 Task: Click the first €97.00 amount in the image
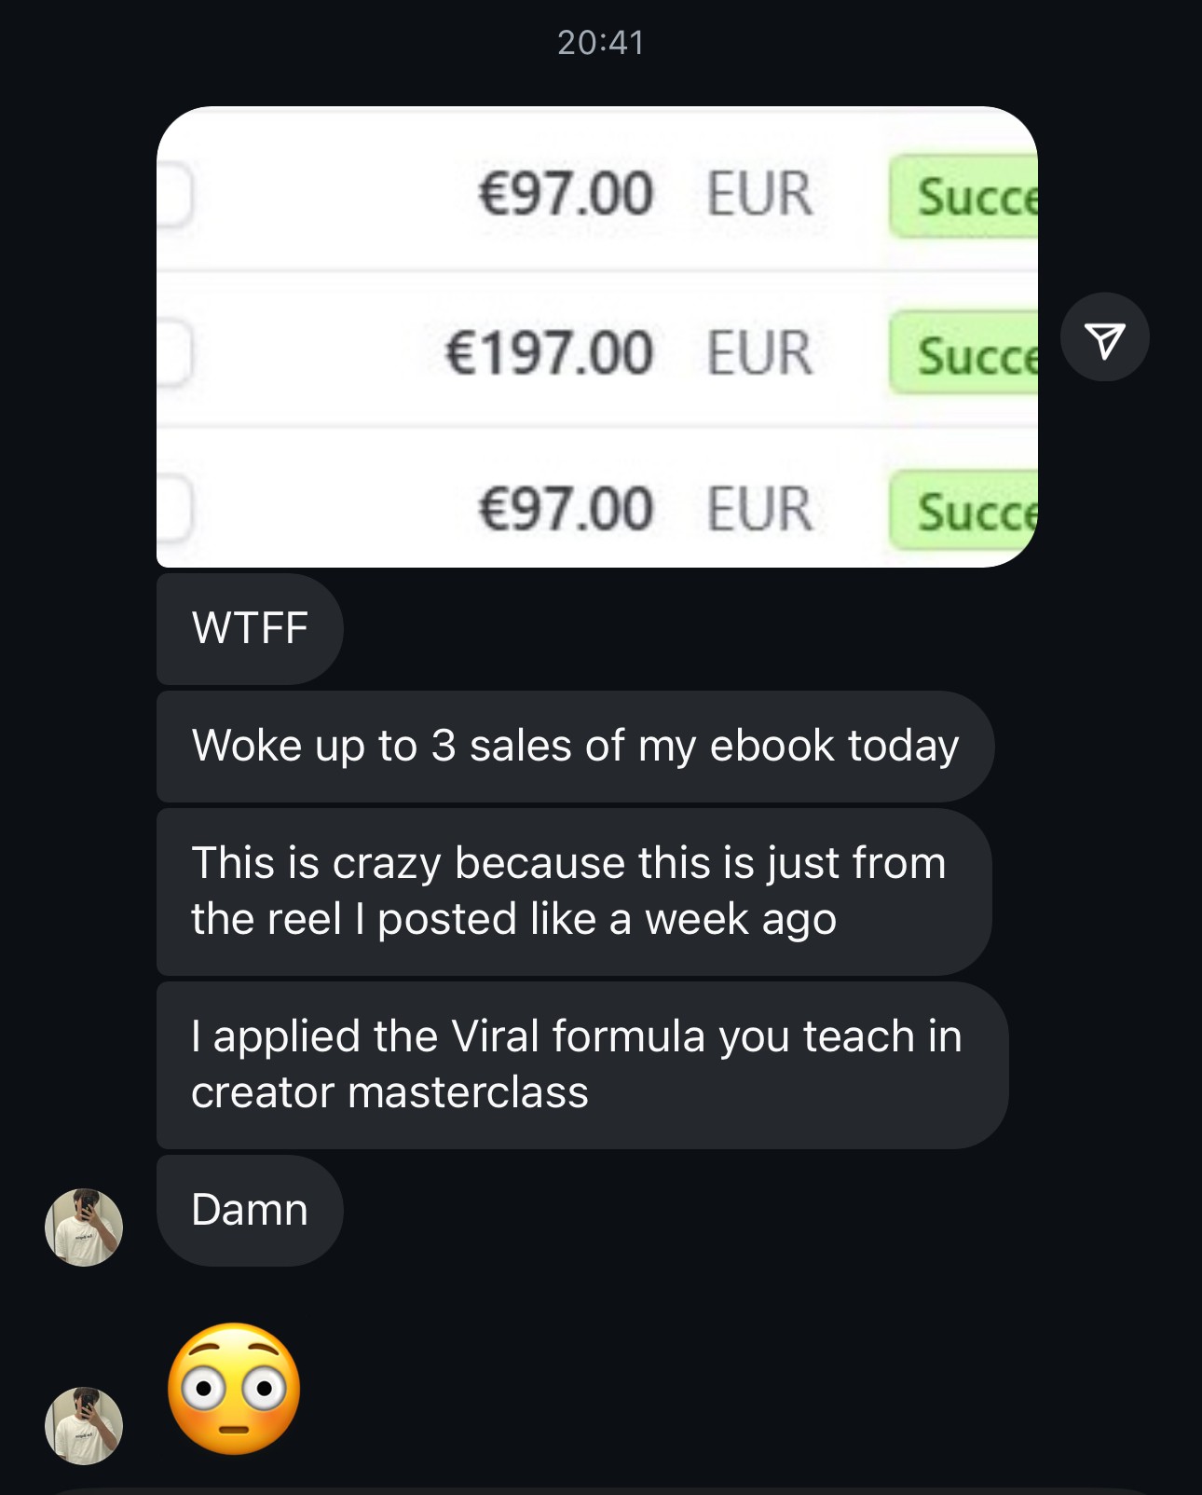(x=566, y=194)
